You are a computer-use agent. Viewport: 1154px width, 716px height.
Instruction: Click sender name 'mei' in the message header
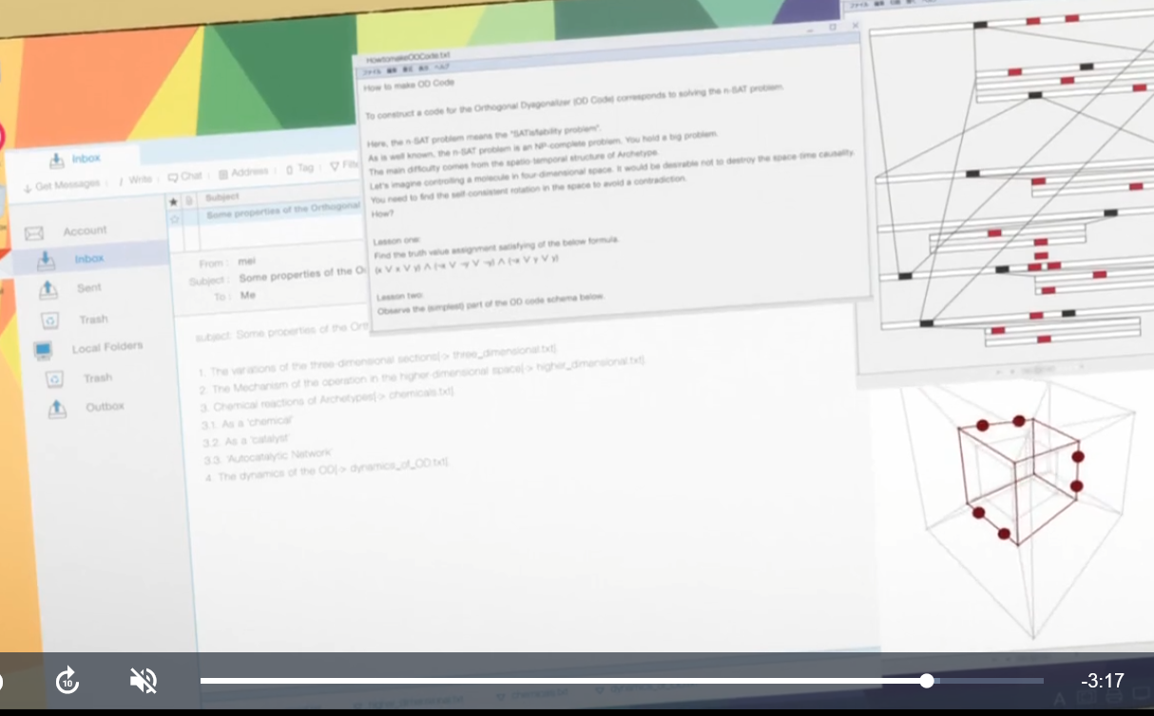247,261
